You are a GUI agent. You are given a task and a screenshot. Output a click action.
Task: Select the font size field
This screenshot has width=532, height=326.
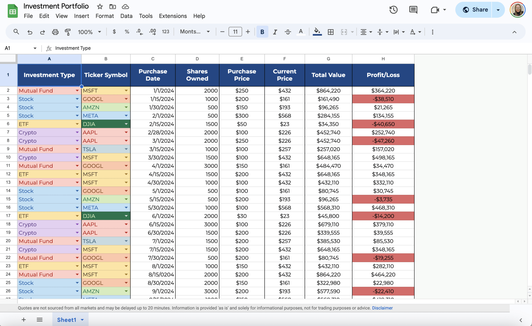[235, 32]
